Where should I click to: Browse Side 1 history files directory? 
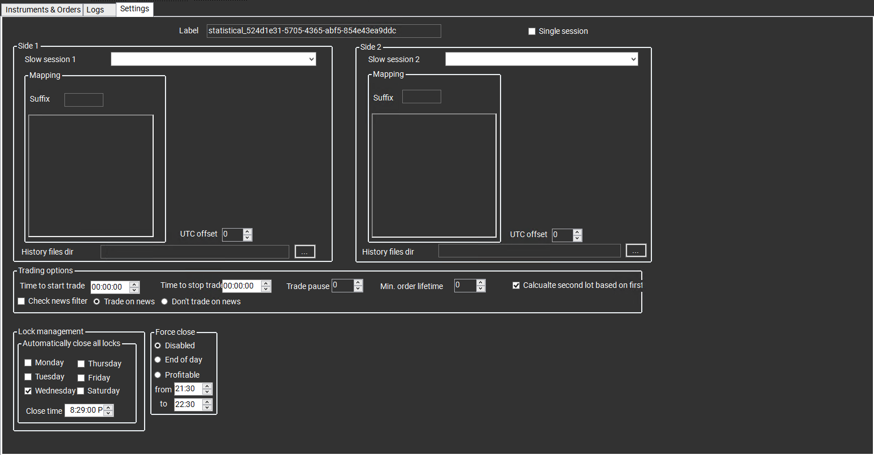[x=305, y=252]
